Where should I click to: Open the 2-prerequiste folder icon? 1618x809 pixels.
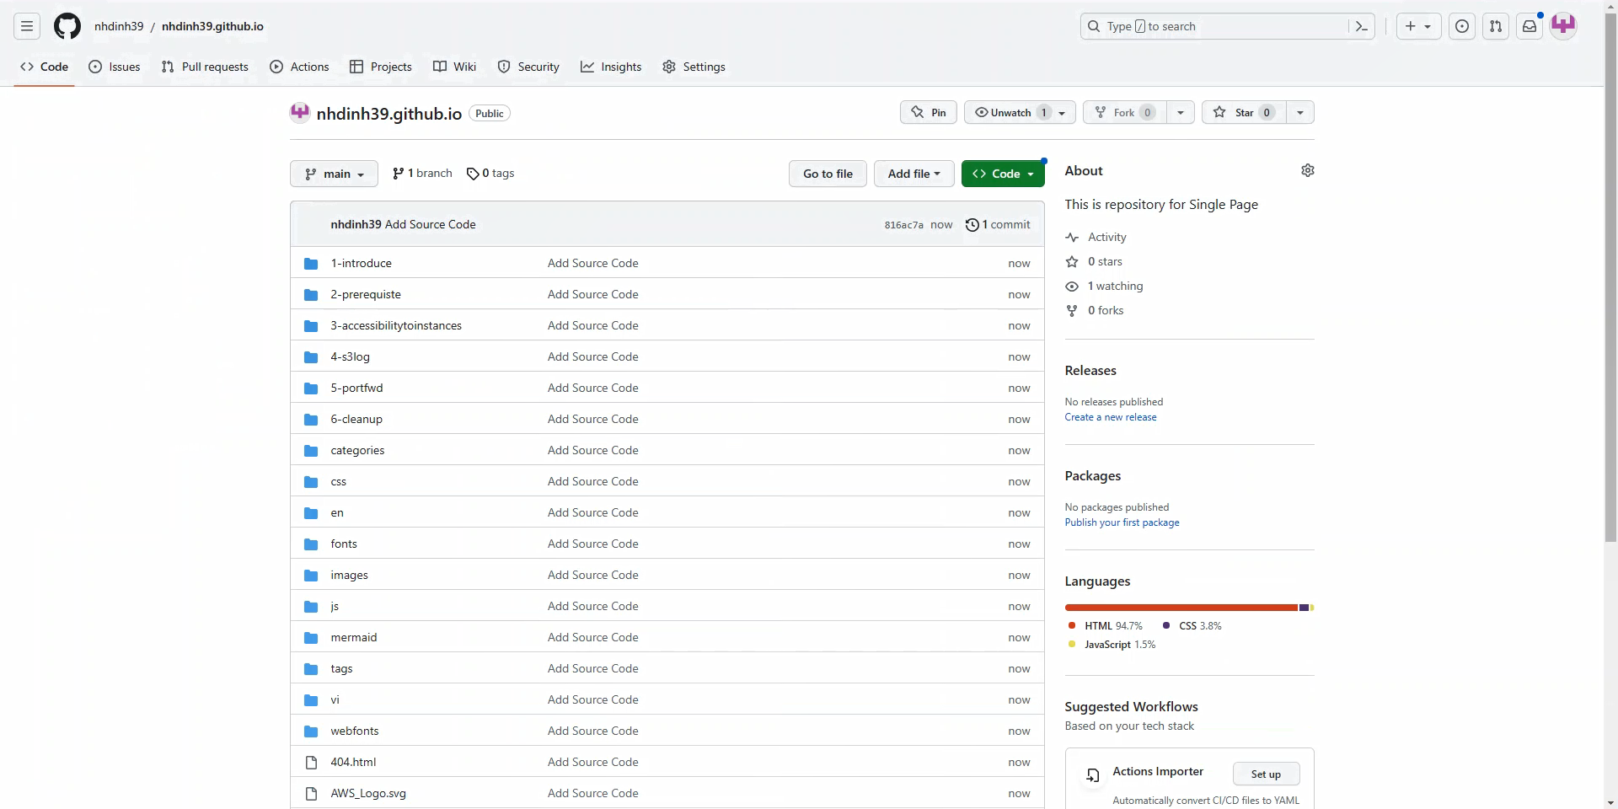(311, 294)
